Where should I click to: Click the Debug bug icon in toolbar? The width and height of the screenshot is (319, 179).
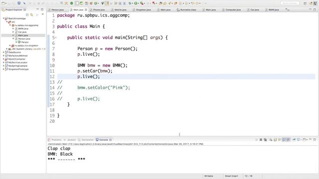point(130,3)
